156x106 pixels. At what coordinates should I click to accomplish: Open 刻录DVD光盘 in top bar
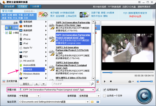coord(129,7)
